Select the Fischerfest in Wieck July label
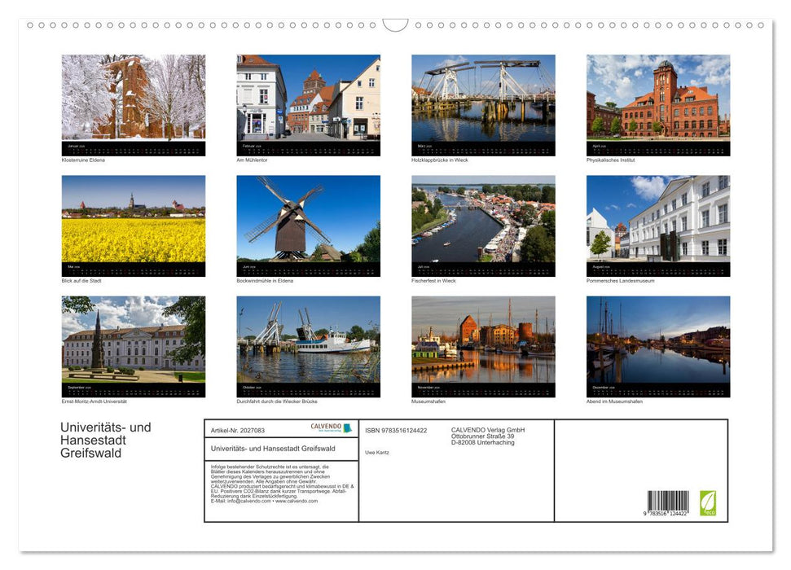Viewport: 791px width, 570px height. [434, 280]
